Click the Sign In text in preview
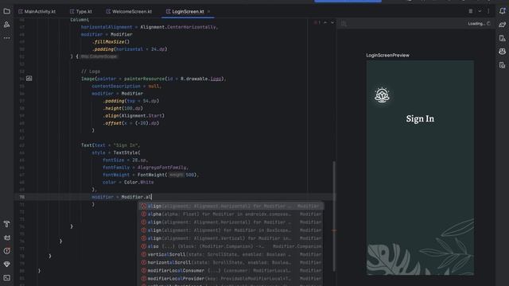The image size is (509, 286). click(x=420, y=118)
